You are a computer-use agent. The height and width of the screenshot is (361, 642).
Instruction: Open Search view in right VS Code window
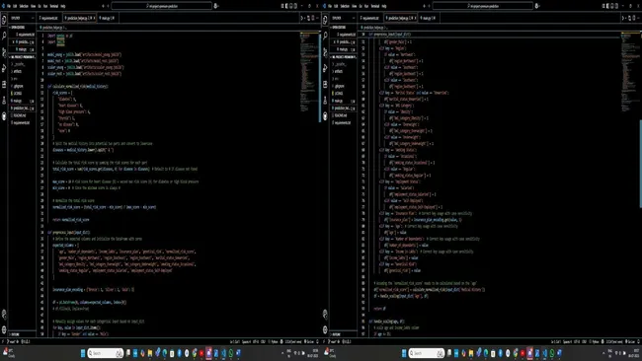pos(325,36)
